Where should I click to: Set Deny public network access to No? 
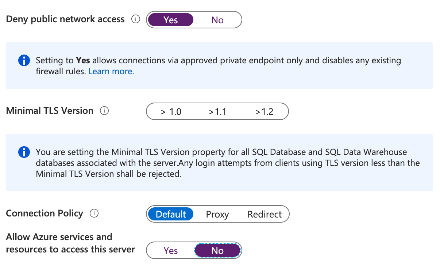(x=217, y=20)
